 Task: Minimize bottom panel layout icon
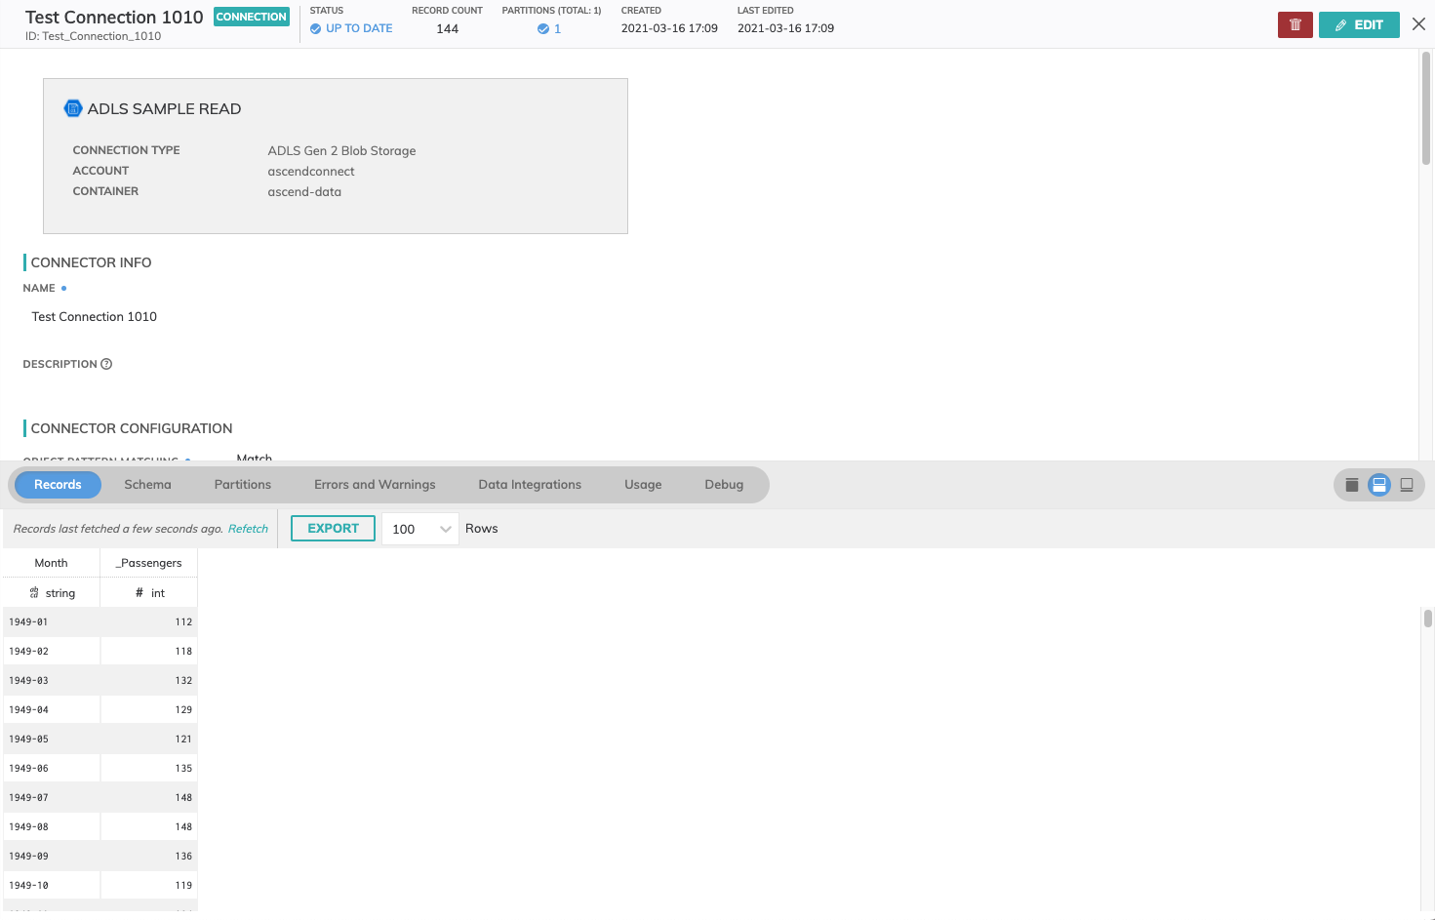[x=1407, y=485]
